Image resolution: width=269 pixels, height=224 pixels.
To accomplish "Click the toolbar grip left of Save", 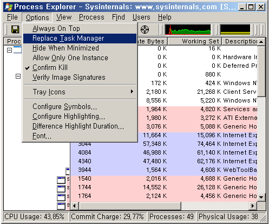I will pos(6,29).
